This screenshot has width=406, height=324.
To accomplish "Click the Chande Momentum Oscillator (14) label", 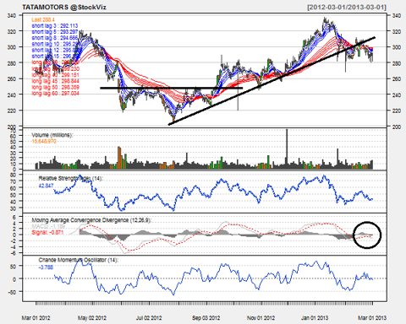I will [78, 260].
